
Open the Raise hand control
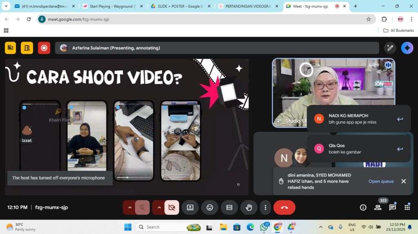coord(249,208)
